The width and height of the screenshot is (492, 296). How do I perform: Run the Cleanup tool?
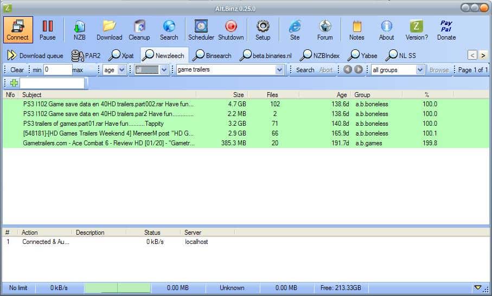point(139,30)
